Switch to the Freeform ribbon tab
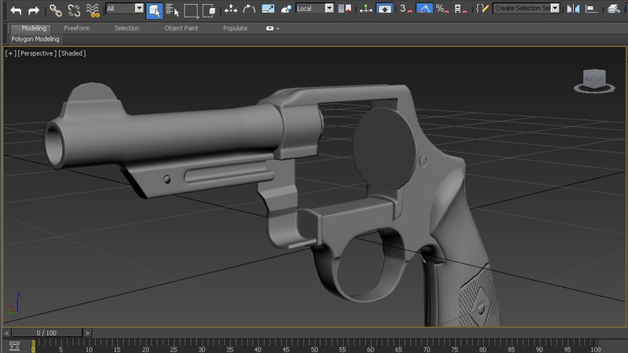This screenshot has height=353, width=628. click(x=76, y=28)
